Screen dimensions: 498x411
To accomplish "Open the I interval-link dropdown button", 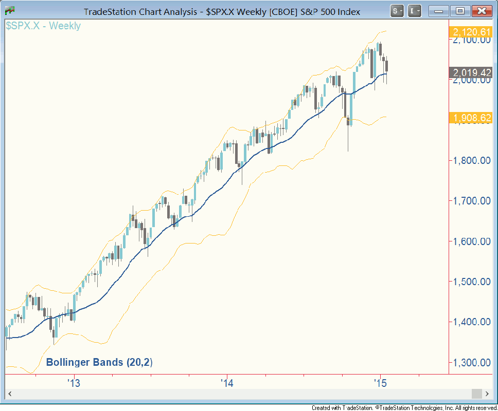I will pos(415,11).
